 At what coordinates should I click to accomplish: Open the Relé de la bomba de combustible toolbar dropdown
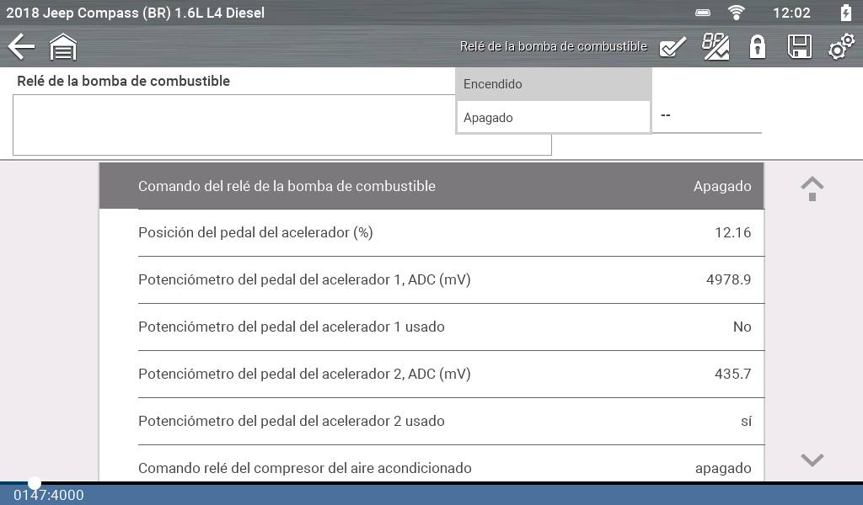553,47
